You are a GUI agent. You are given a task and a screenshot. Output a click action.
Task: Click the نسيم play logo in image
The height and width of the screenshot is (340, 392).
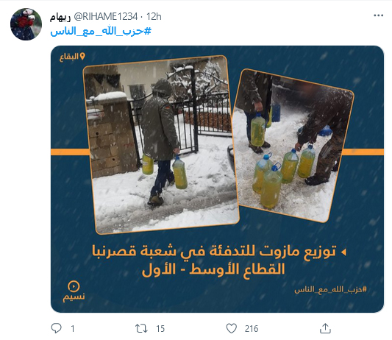74,291
